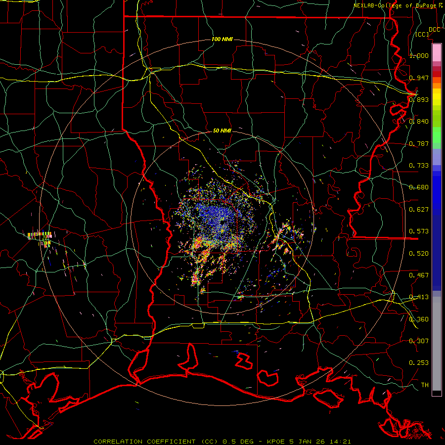Screen dimensions: 445x445
Task: Click the 50 NMI range ring label
Action: point(222,131)
